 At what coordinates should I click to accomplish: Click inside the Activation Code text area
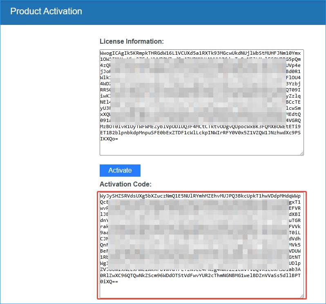click(202, 245)
